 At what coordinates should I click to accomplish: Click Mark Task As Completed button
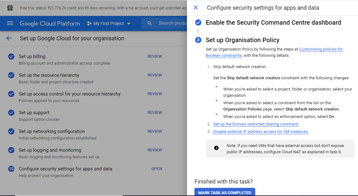pyautogui.click(x=225, y=192)
